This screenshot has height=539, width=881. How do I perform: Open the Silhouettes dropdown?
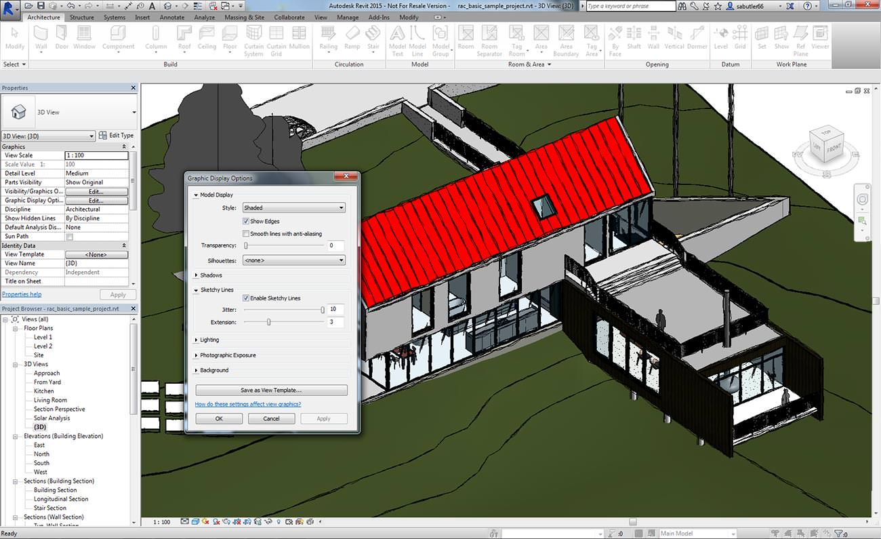[294, 260]
